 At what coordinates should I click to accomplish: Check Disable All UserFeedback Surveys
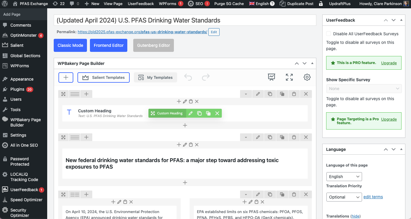[329, 33]
